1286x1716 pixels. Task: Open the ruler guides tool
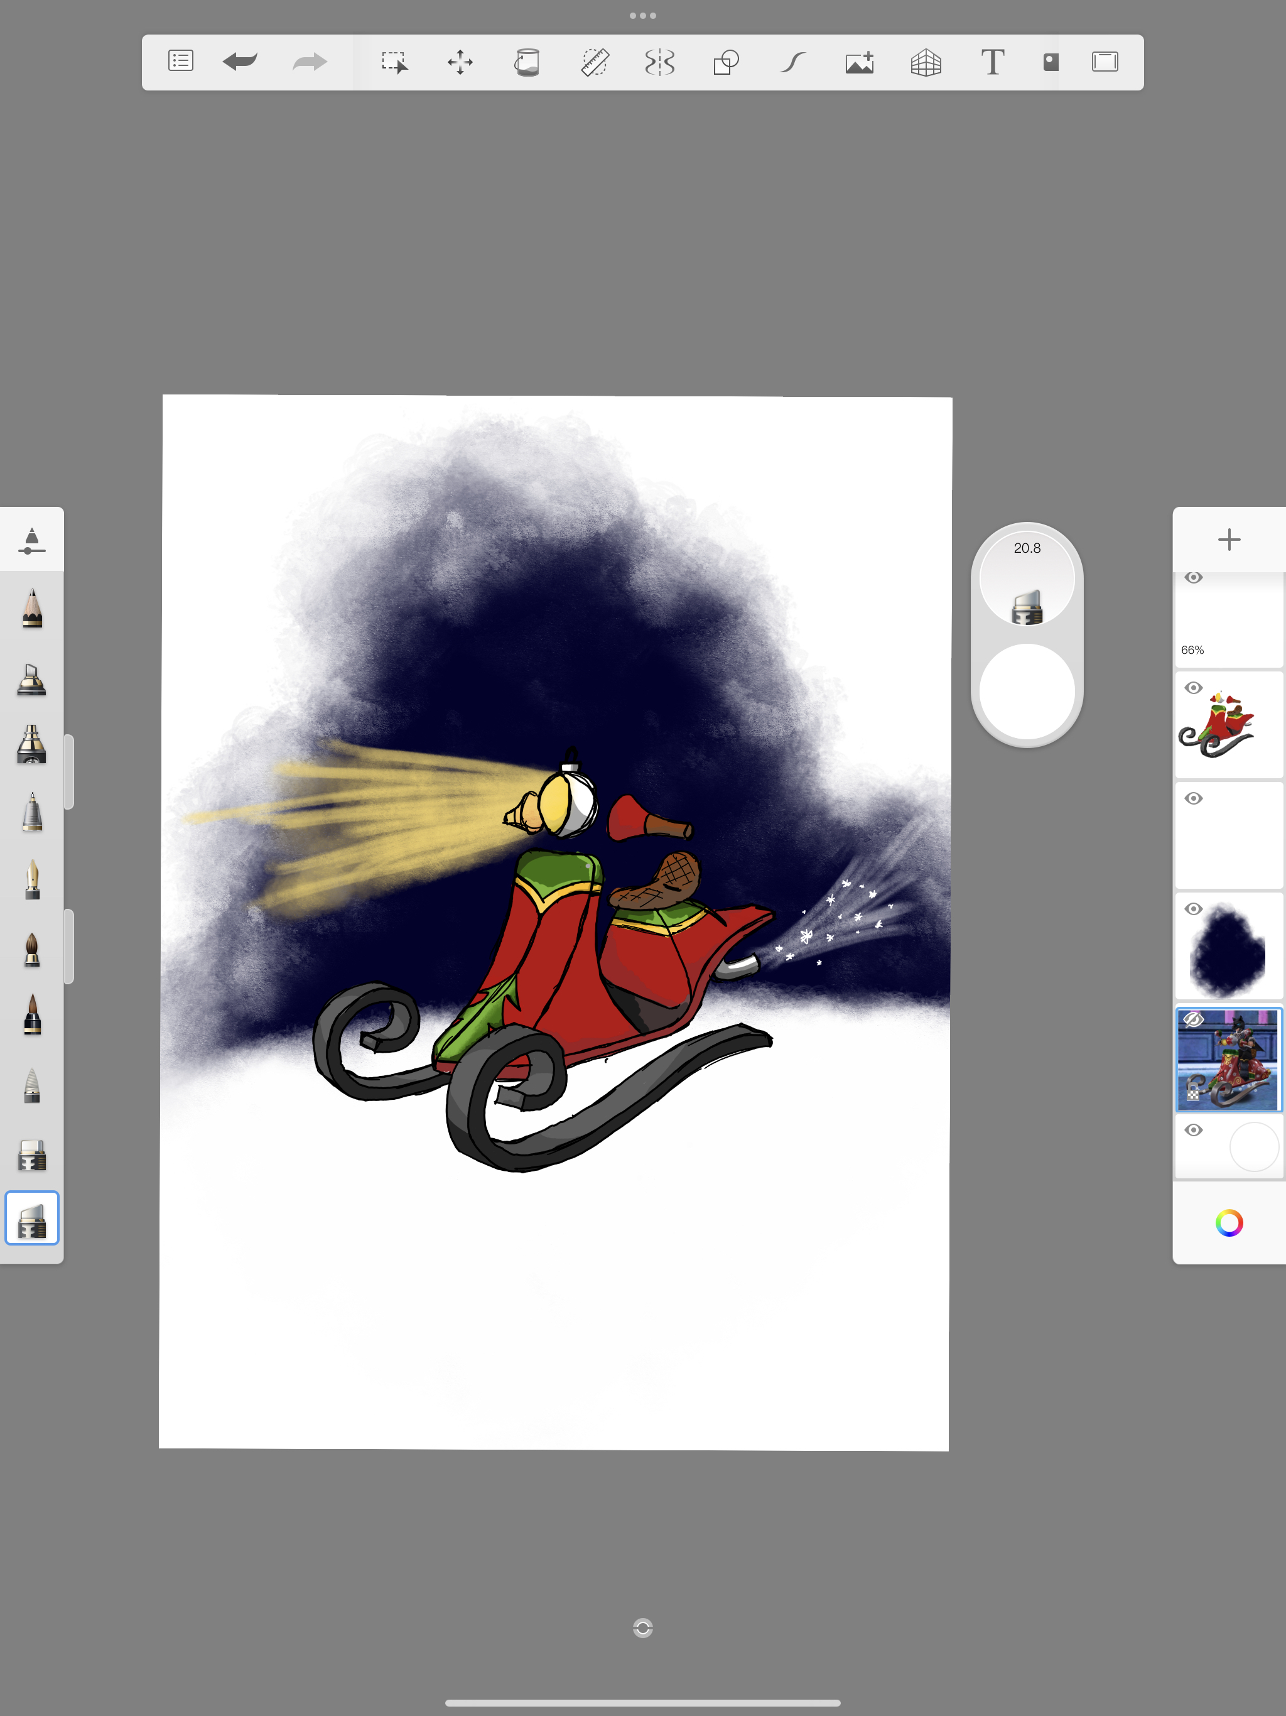click(594, 62)
